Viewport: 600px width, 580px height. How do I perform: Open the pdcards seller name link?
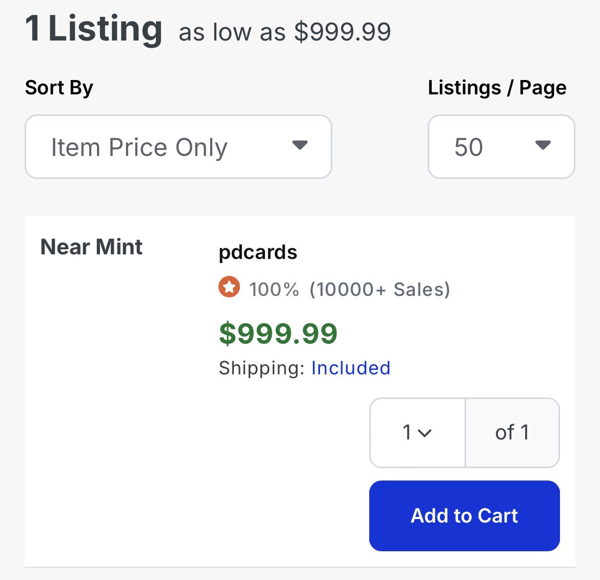coord(258,252)
